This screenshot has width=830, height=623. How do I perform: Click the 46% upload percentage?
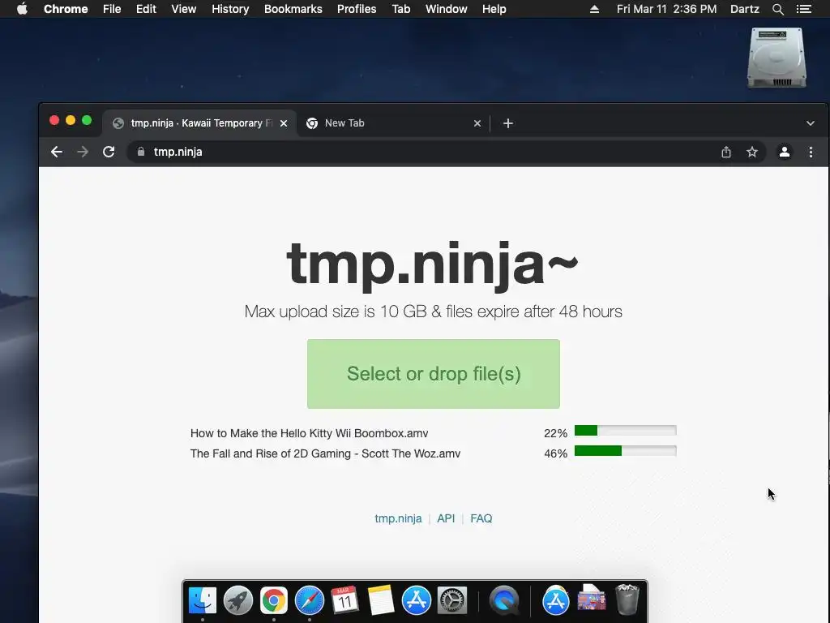(555, 453)
